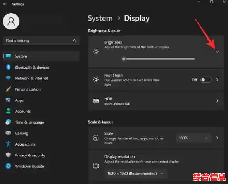Click the Scale icon
The image size is (228, 184).
tap(96, 138)
